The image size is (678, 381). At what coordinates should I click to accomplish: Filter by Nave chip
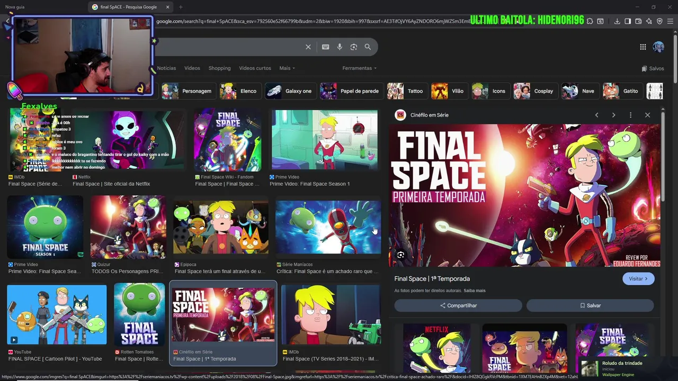(579, 91)
